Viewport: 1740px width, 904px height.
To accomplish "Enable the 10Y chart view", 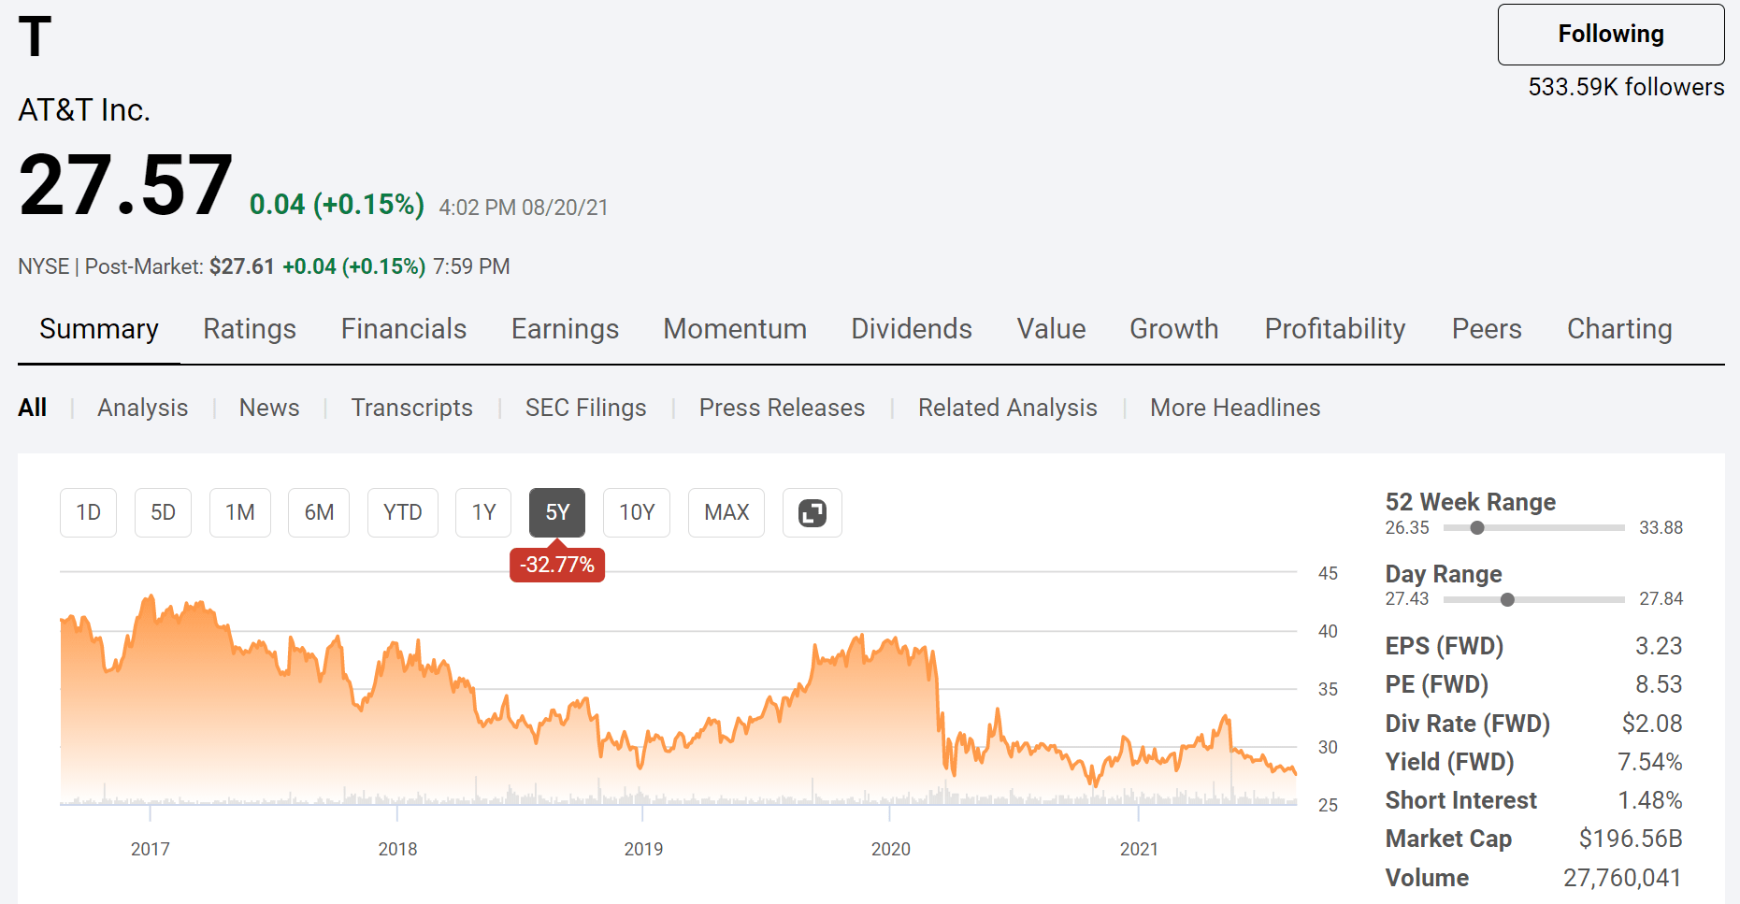I will [x=636, y=512].
